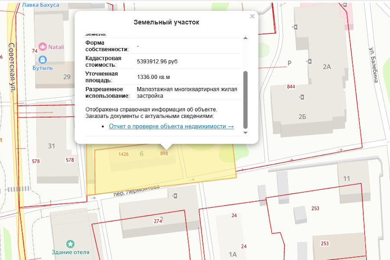Close the Земельный участок popup
The width and height of the screenshot is (390, 260).
pos(252,16)
